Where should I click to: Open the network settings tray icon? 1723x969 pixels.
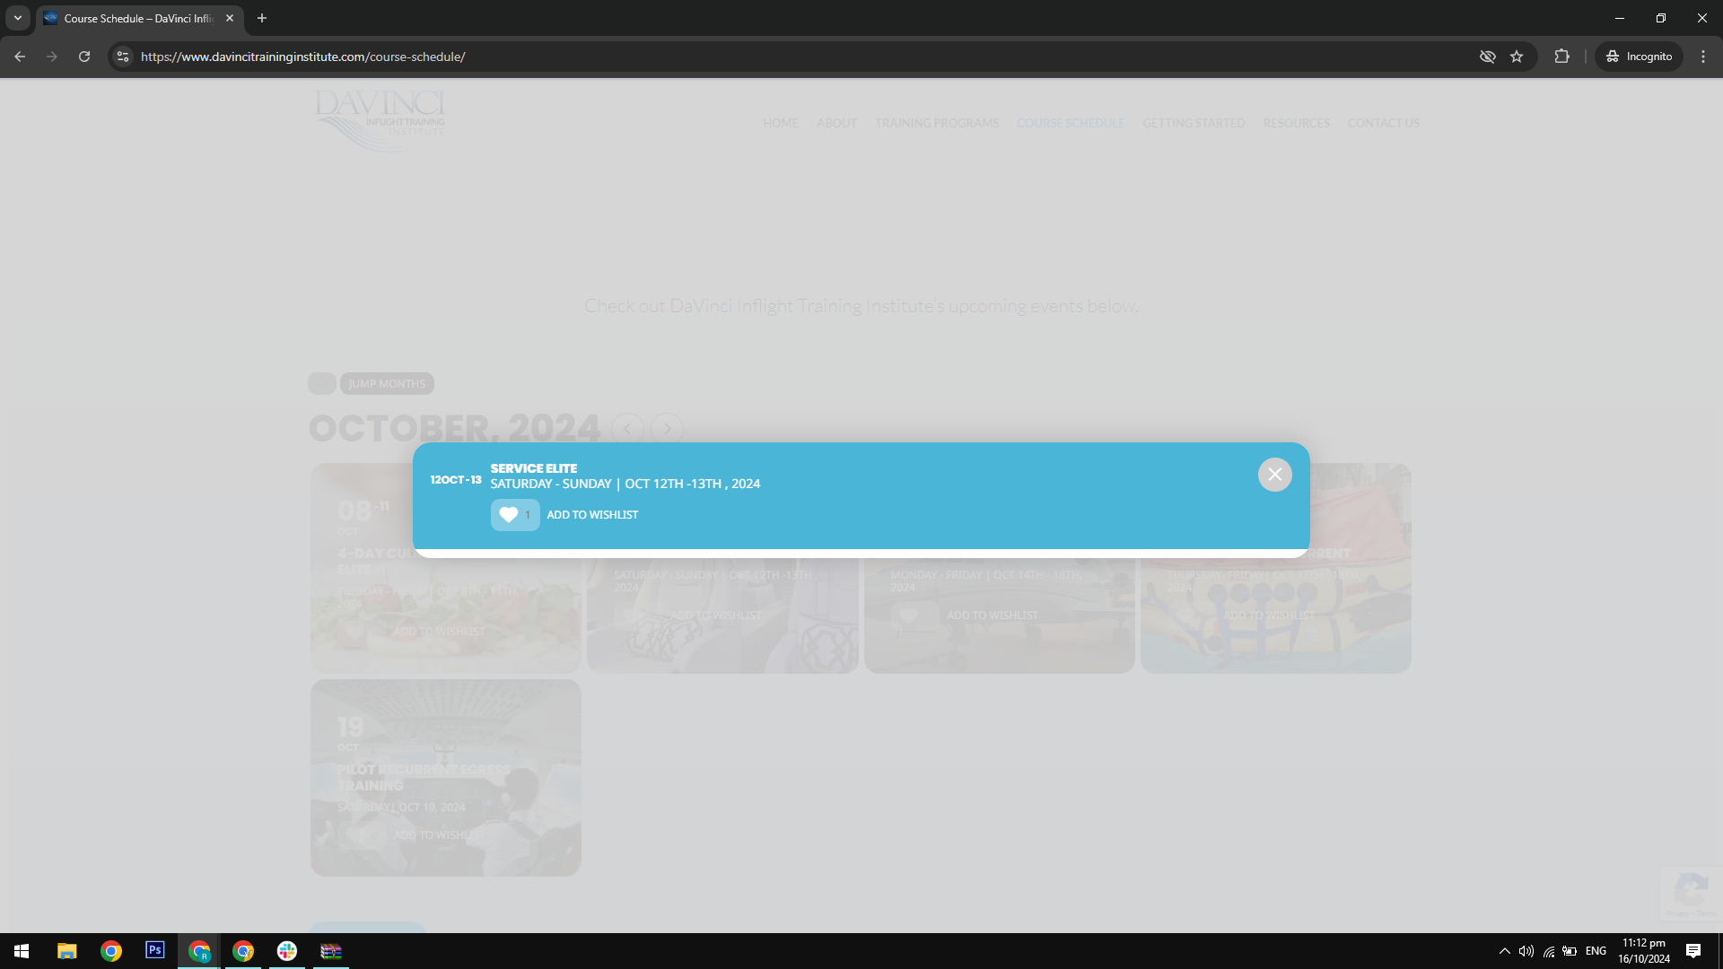click(1549, 951)
